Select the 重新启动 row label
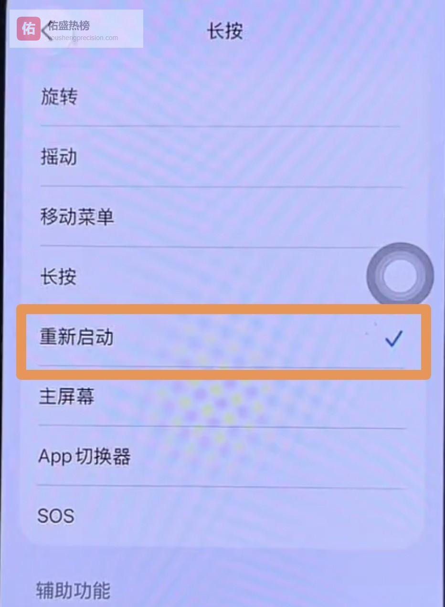This screenshot has width=445, height=607. point(76,337)
